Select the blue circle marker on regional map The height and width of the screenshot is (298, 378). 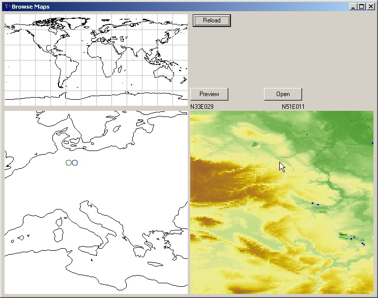click(x=75, y=163)
